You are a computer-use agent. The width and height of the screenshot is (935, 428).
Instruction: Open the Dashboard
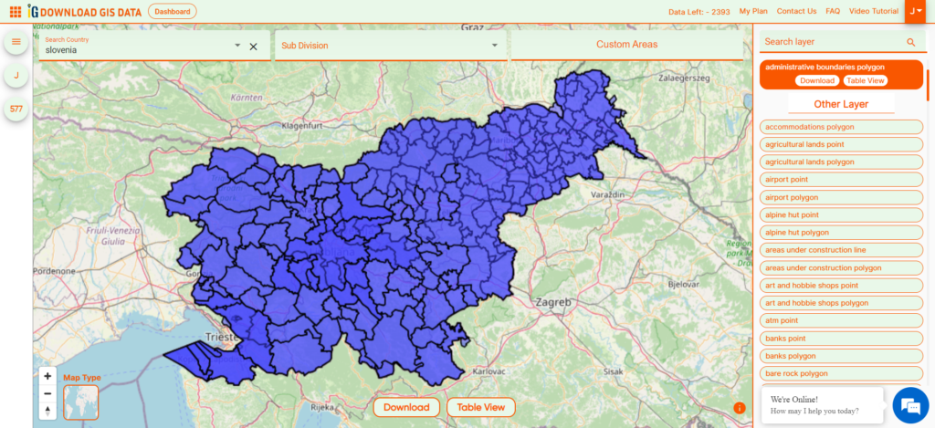[172, 11]
